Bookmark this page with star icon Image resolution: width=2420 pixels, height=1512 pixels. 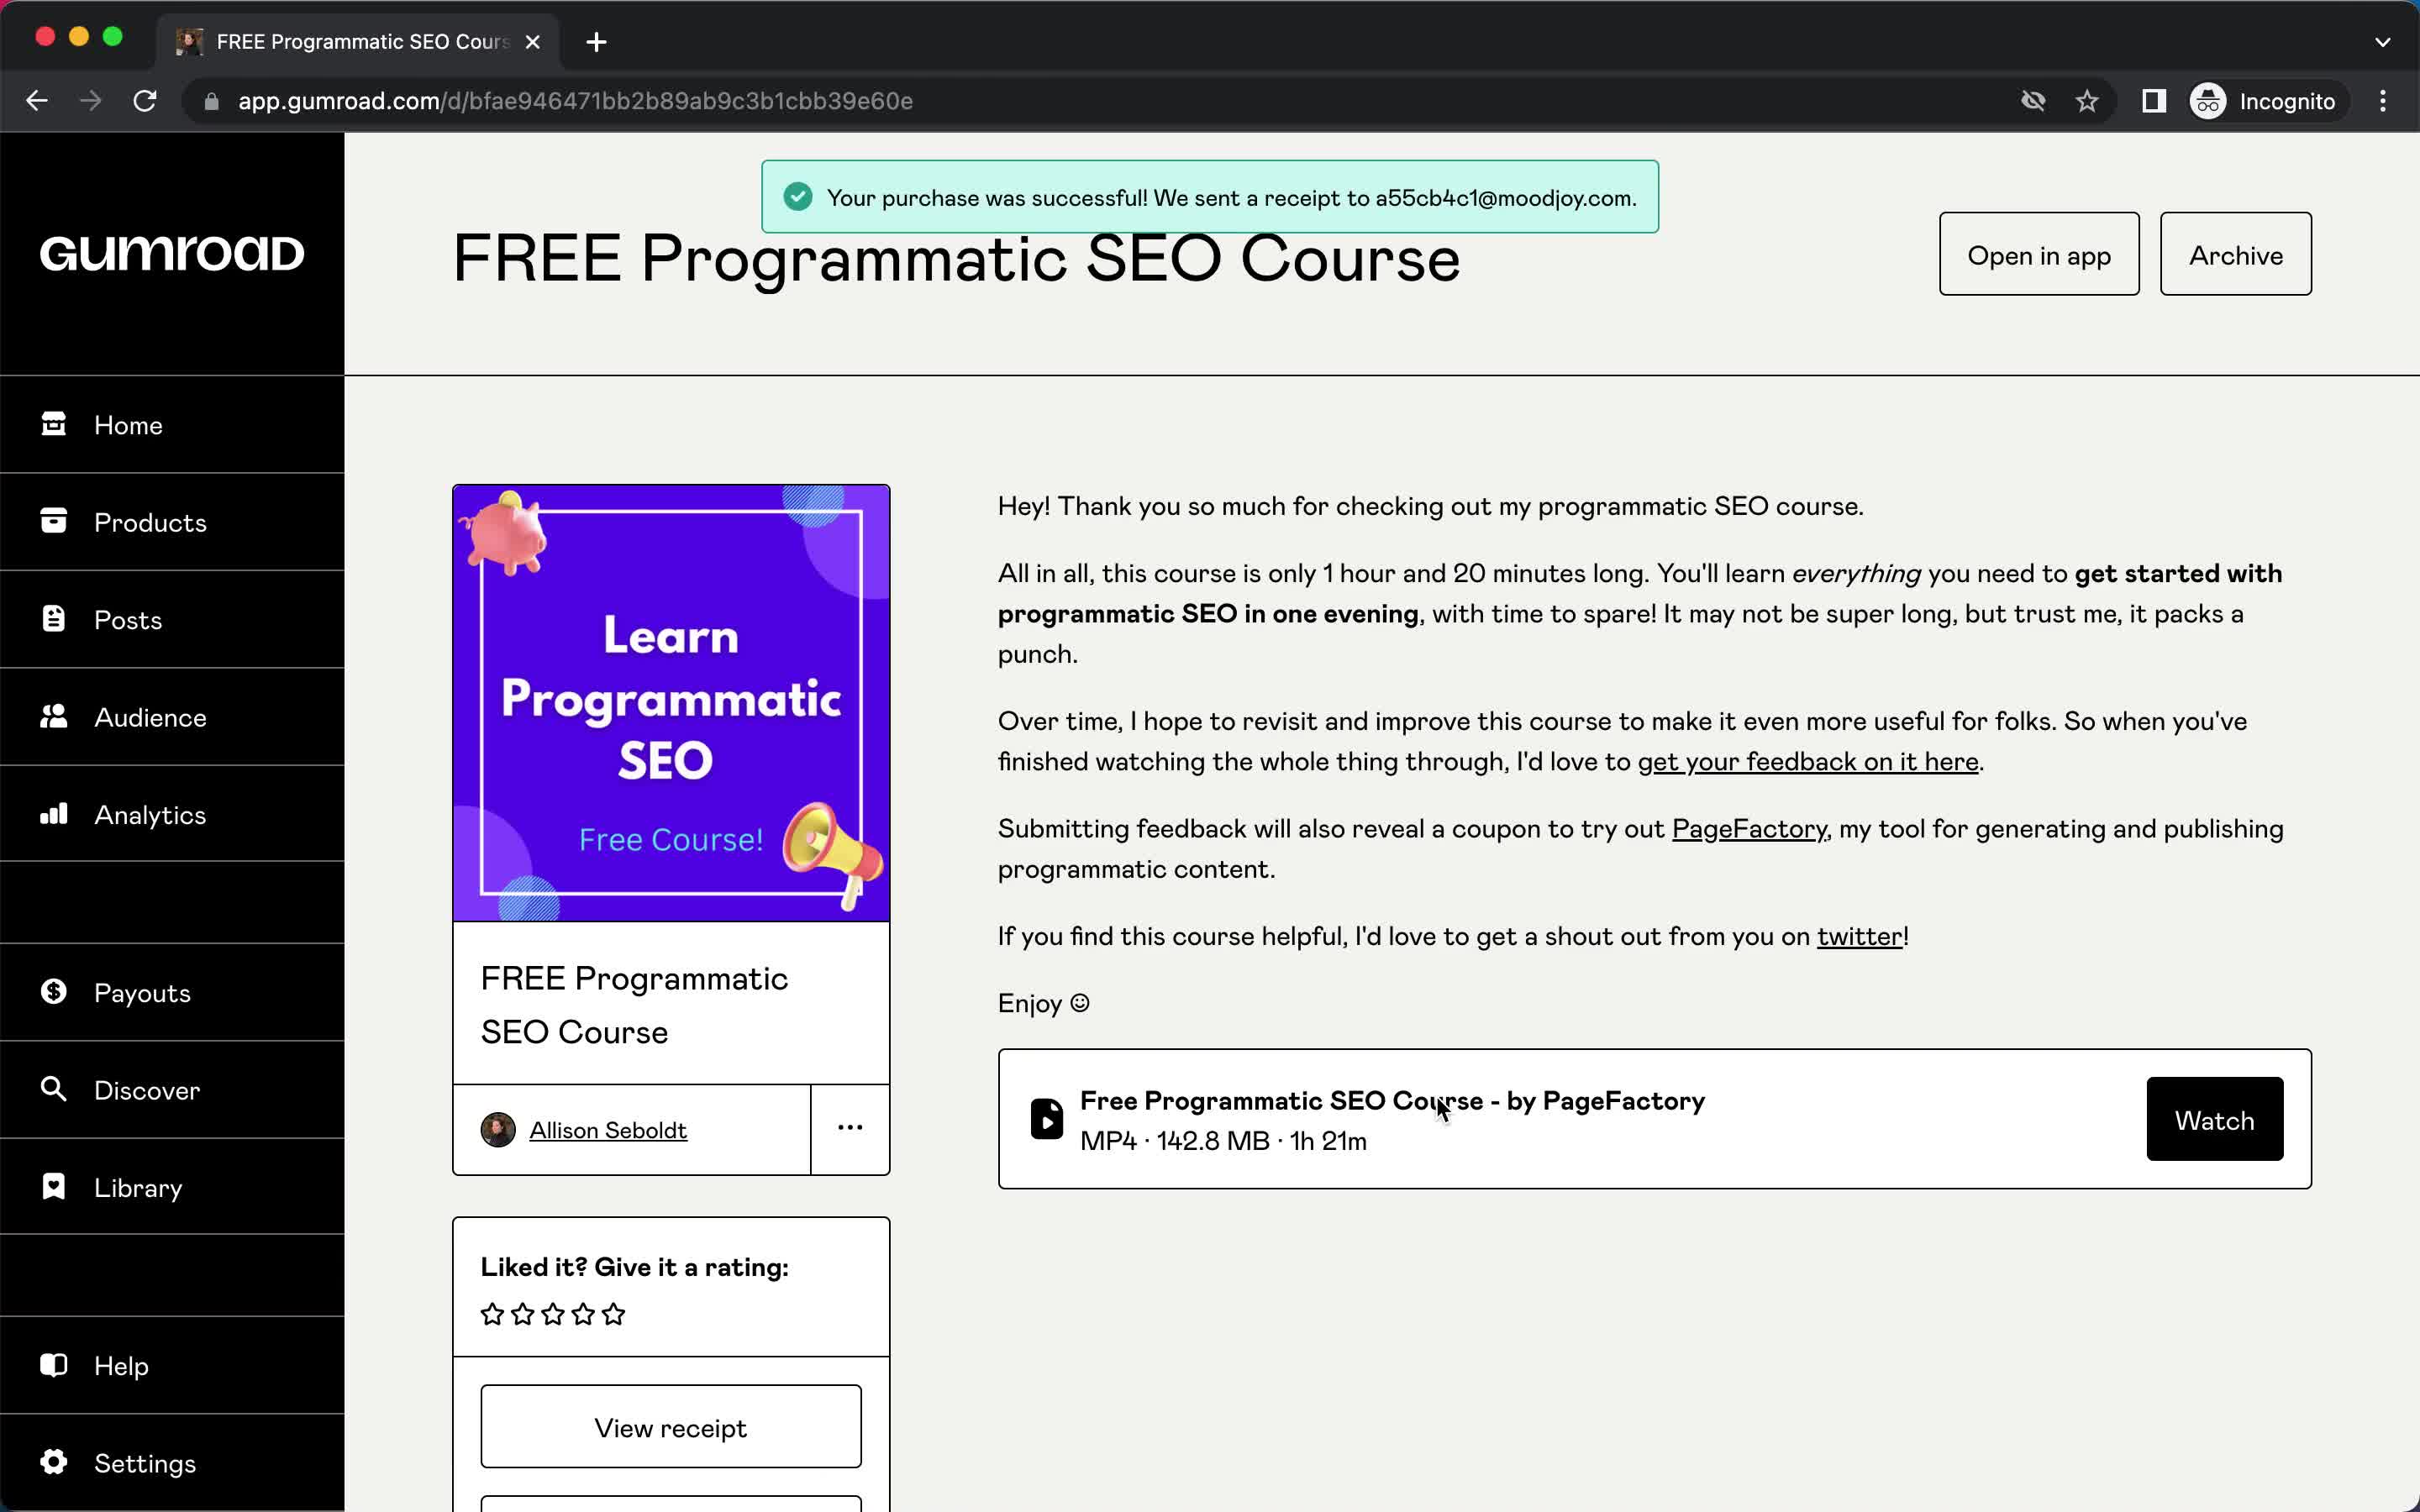point(2087,101)
